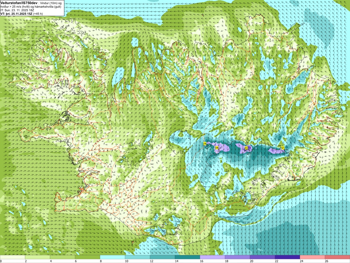The image size is (350, 263).
Task: Click the yellow gust marker labeled 28
Action: tap(217, 148)
